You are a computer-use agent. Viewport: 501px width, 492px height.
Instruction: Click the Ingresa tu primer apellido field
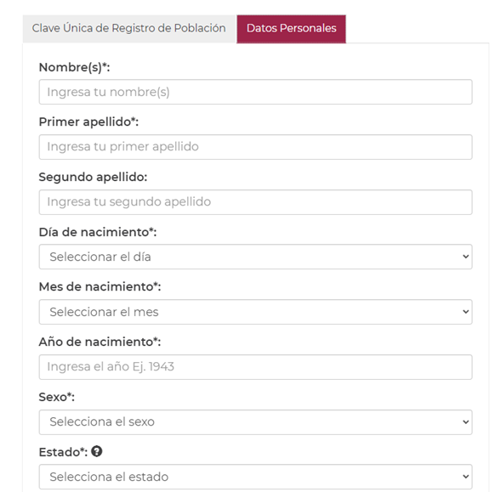point(256,147)
